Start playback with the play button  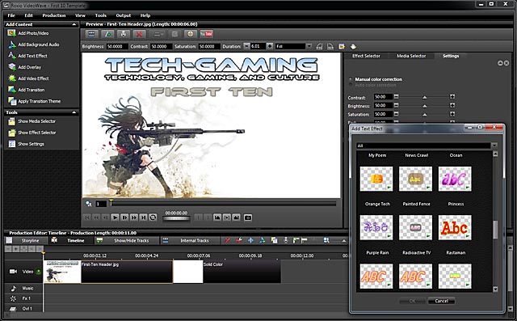(115, 218)
